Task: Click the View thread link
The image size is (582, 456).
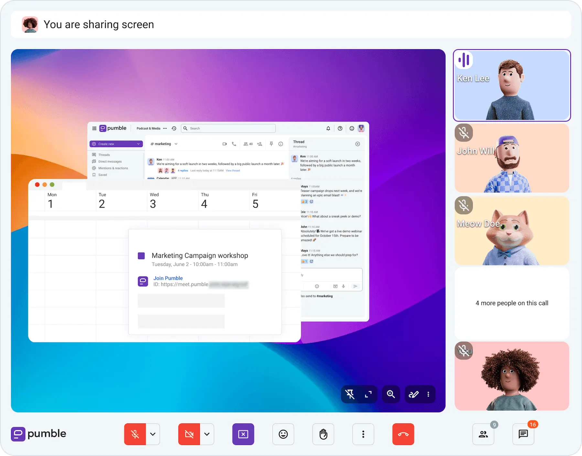Action: click(x=233, y=171)
